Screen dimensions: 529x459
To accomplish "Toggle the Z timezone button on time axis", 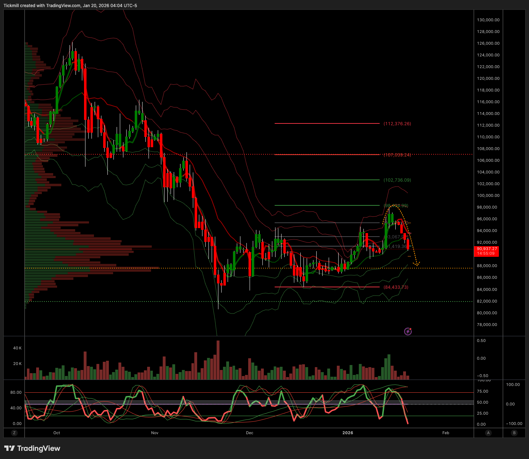I will pos(14,433).
